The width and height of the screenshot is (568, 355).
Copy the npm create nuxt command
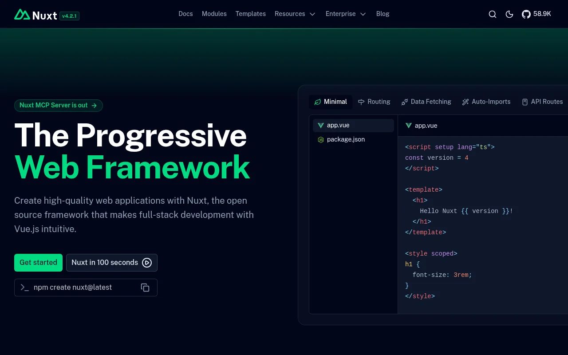point(145,288)
